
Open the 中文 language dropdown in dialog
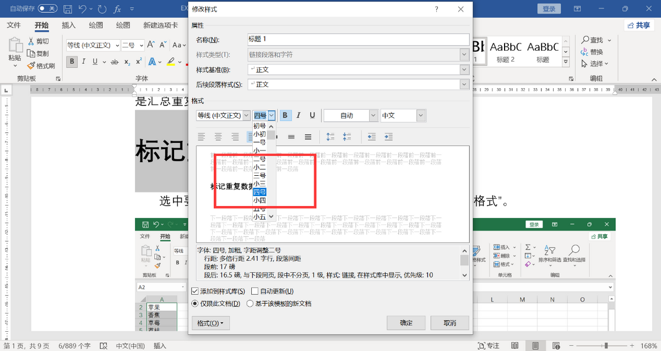[421, 115]
